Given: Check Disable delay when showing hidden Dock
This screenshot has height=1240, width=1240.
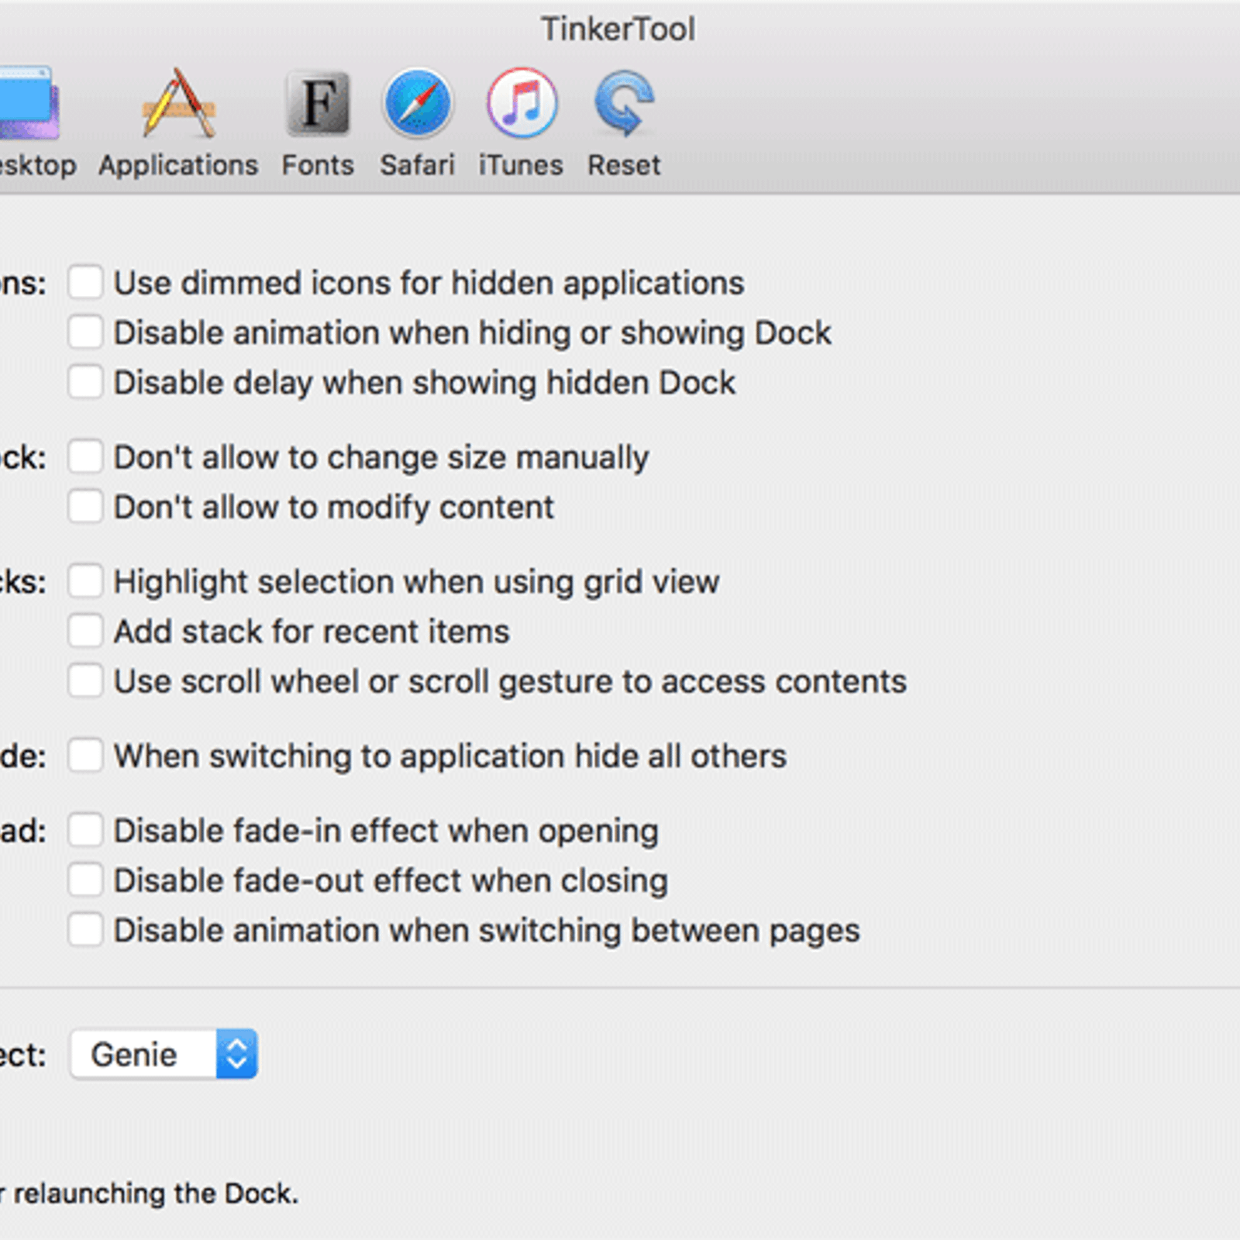Looking at the screenshot, I should [x=85, y=382].
